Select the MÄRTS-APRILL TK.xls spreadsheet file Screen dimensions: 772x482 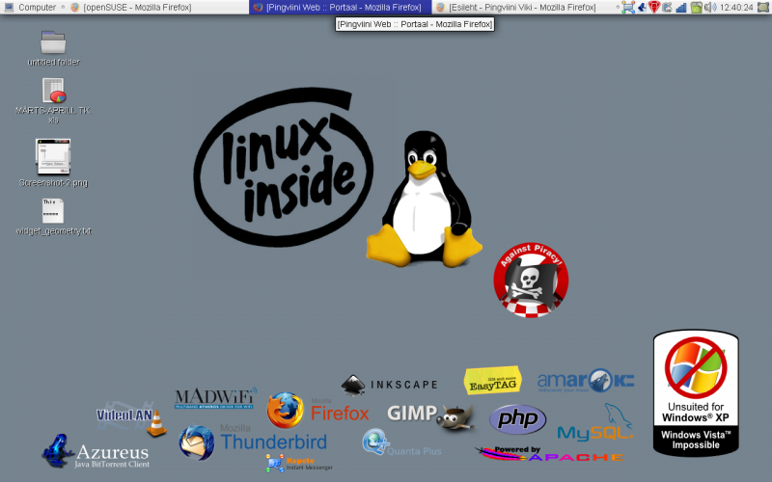[x=53, y=101]
